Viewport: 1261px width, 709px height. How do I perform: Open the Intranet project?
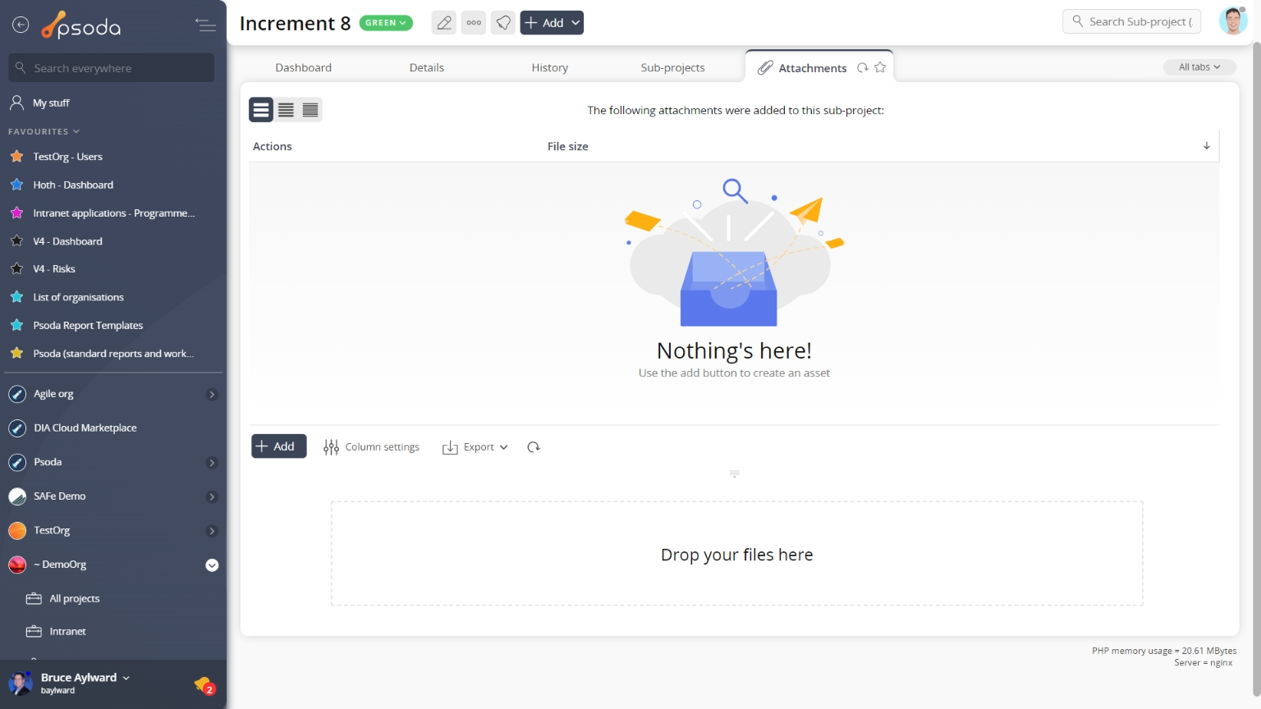point(67,632)
